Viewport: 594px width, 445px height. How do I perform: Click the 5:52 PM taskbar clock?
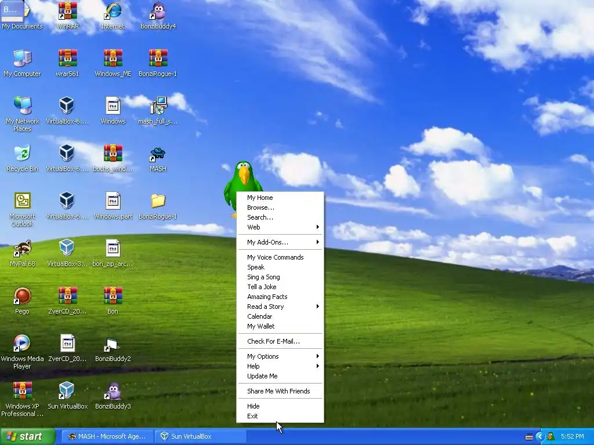coord(572,437)
